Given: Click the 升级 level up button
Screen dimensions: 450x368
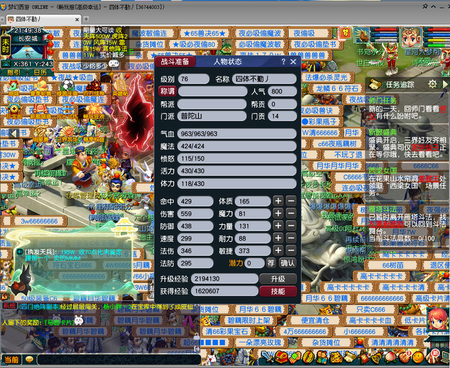Looking at the screenshot, I should (x=278, y=279).
